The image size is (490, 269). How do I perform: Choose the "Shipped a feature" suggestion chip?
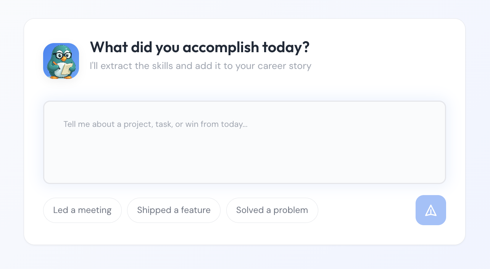(174, 210)
